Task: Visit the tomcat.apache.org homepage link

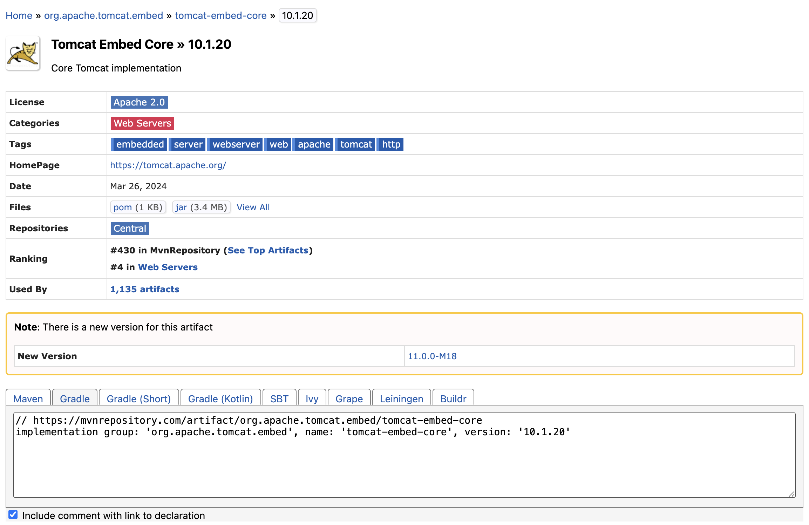Action: pos(168,165)
